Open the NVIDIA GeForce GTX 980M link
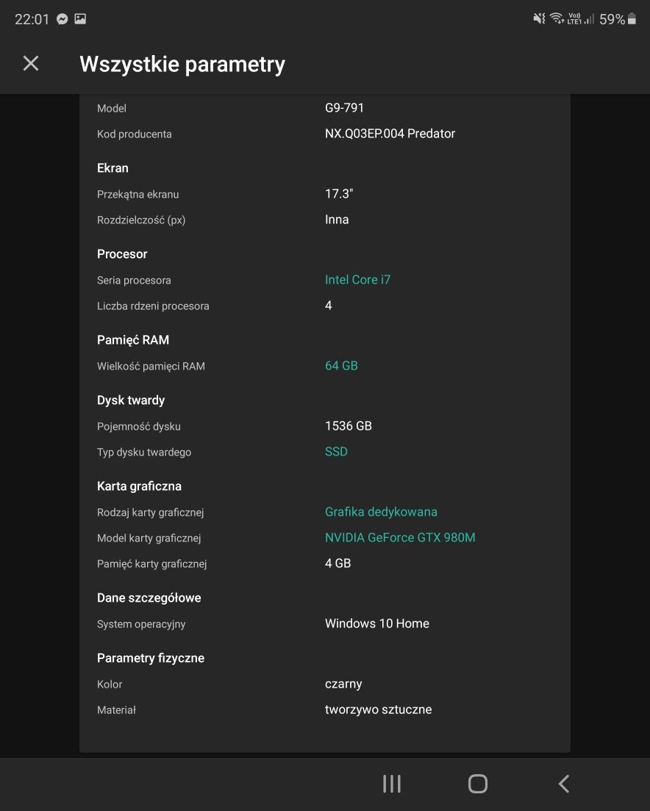This screenshot has width=650, height=811. (x=400, y=538)
